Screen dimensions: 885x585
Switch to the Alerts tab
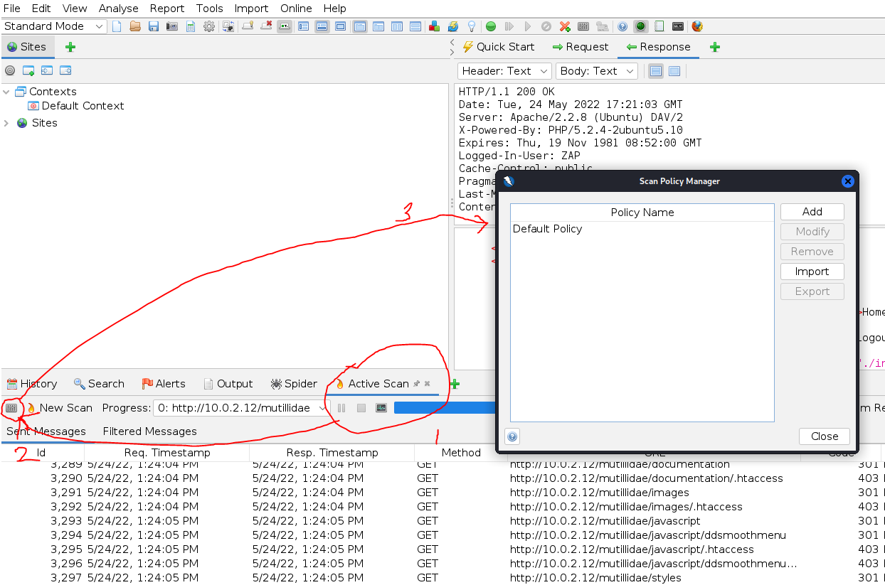pyautogui.click(x=164, y=384)
